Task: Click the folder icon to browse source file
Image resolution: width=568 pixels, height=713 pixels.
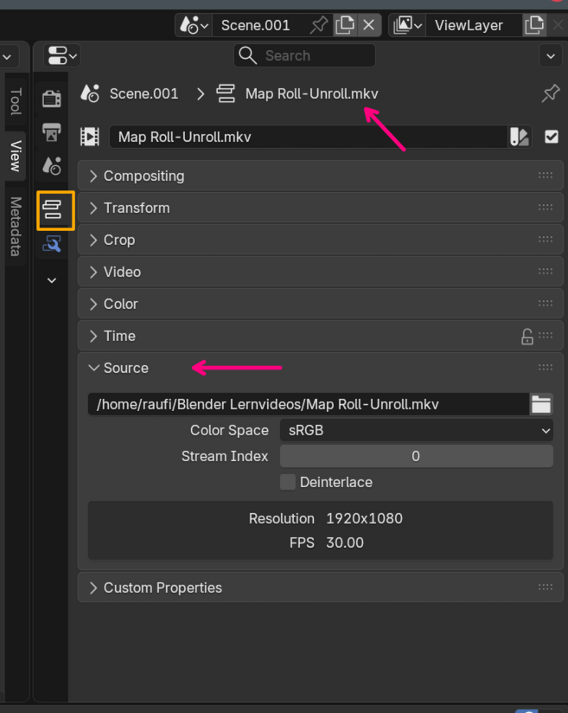Action: click(x=541, y=404)
